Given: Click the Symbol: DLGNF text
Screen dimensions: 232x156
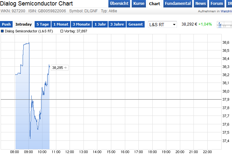Looking at the screenshot, I should click(83, 11).
